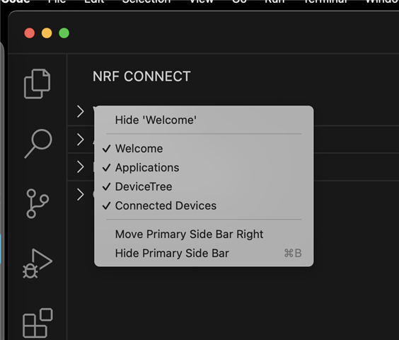Open the Explorer files icon
Viewport: 399px width, 340px height.
click(37, 84)
